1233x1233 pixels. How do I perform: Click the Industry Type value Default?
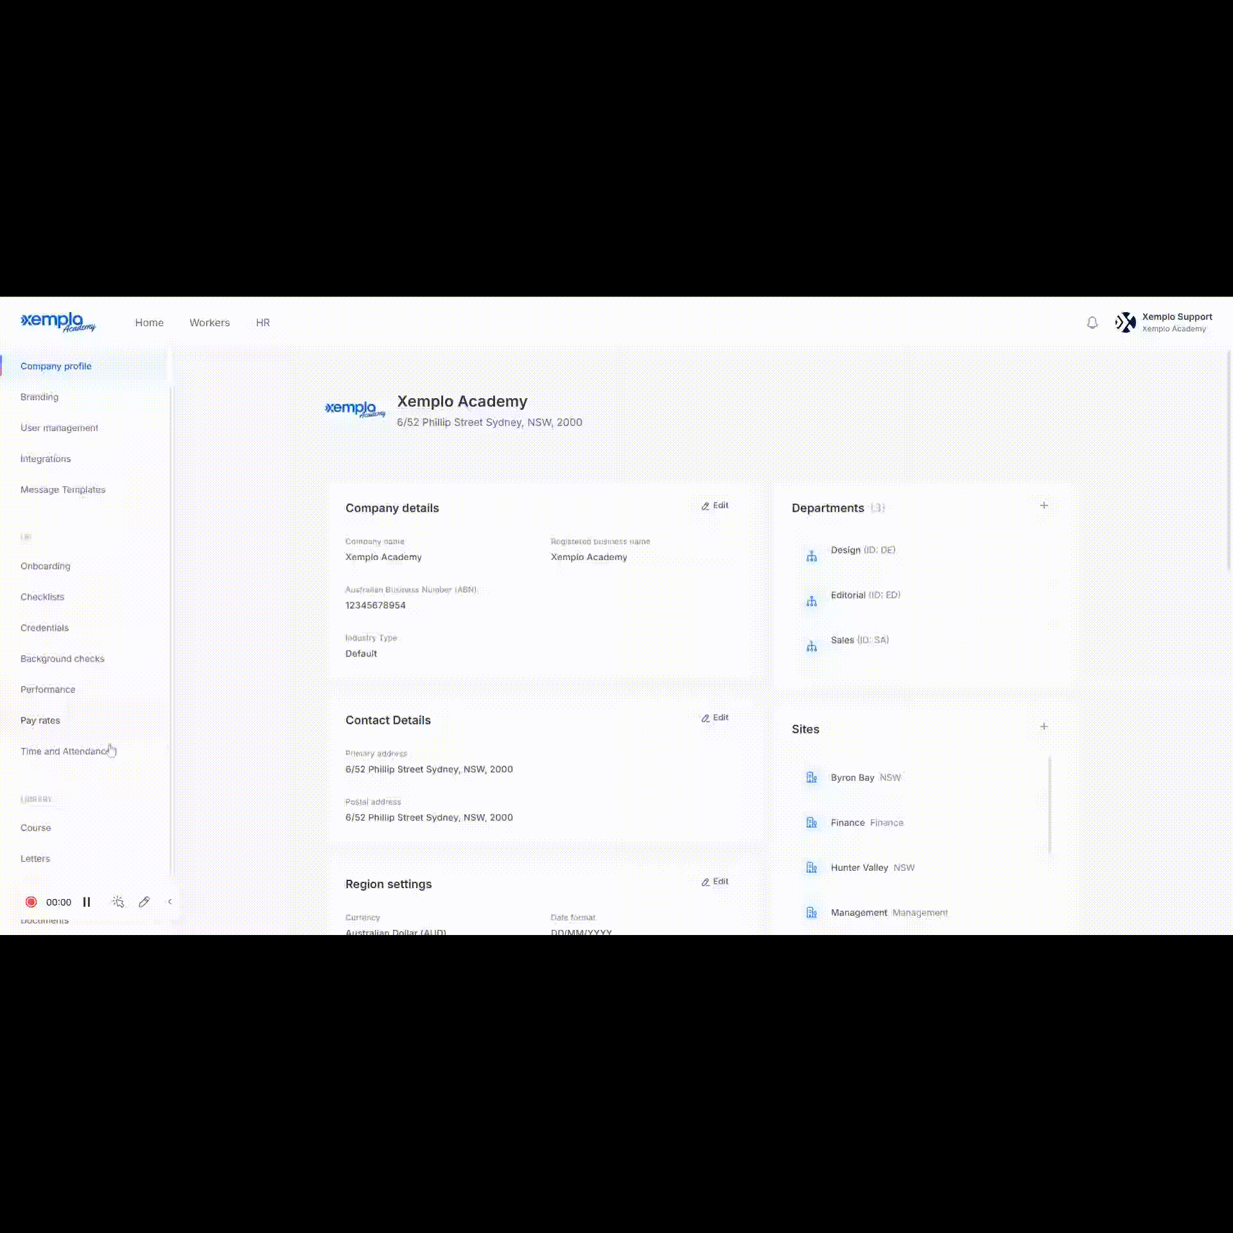pyautogui.click(x=361, y=653)
